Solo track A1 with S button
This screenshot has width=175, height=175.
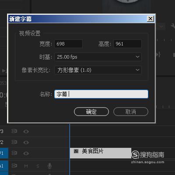(x=38, y=166)
